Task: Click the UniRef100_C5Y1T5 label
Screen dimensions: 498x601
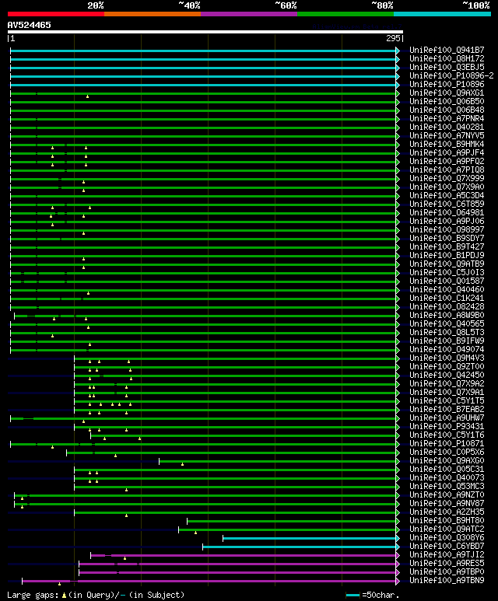Action: coord(447,401)
